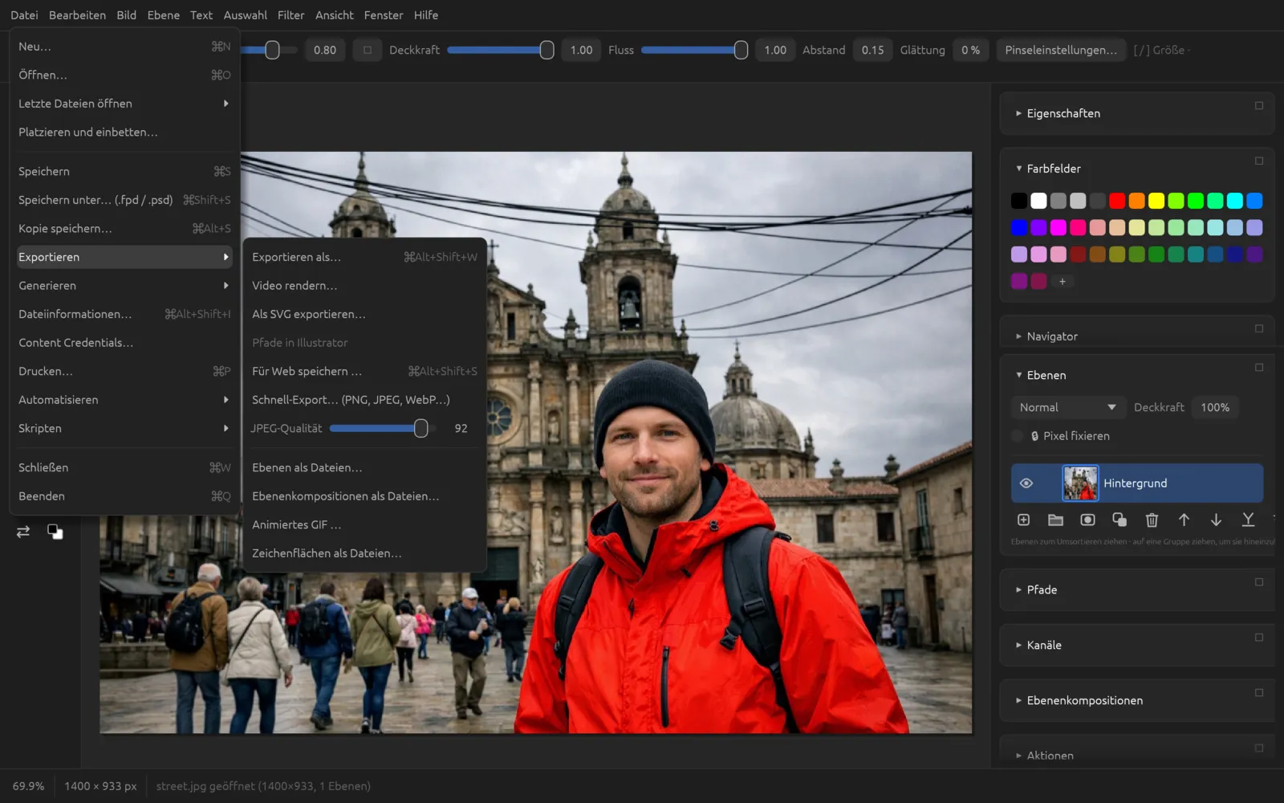Pop out the Pfade panel square icon
The height and width of the screenshot is (803, 1284).
1258,582
